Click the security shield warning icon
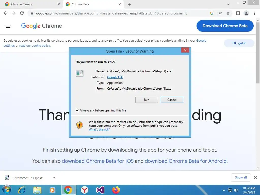This screenshot has height=195, width=260. click(x=79, y=125)
